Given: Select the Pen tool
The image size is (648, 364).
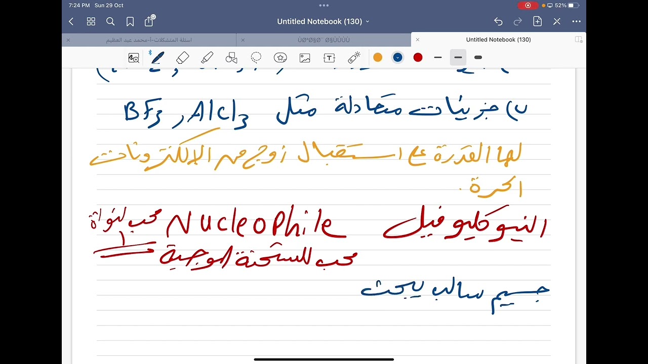Looking at the screenshot, I should coord(157,58).
